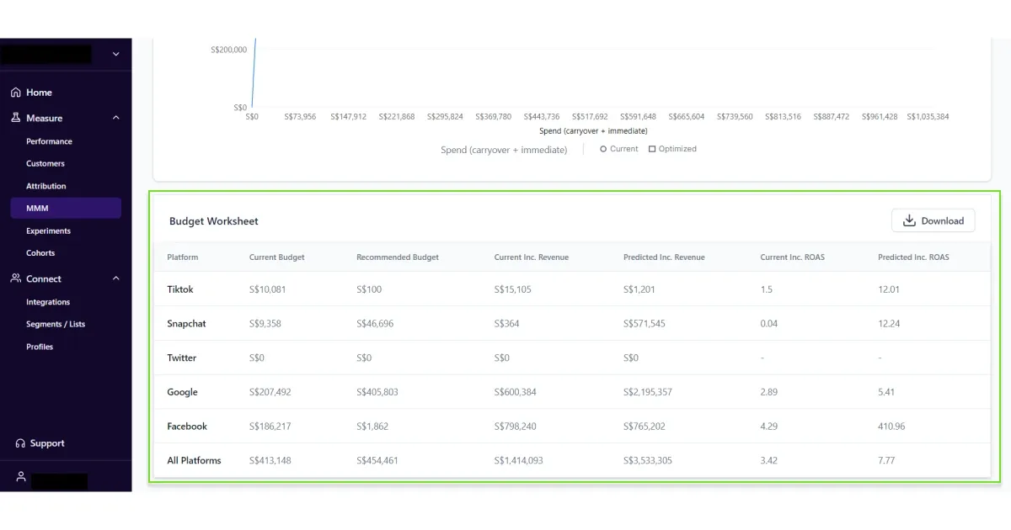Select the Twitter row label
Image resolution: width=1011 pixels, height=530 pixels.
point(182,358)
